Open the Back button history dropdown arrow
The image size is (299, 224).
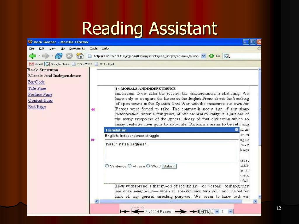(39, 56)
